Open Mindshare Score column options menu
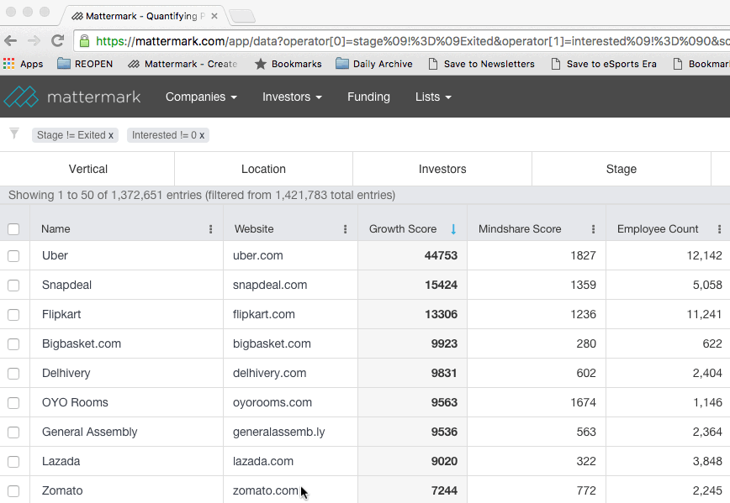Image resolution: width=730 pixels, height=503 pixels. click(x=593, y=228)
